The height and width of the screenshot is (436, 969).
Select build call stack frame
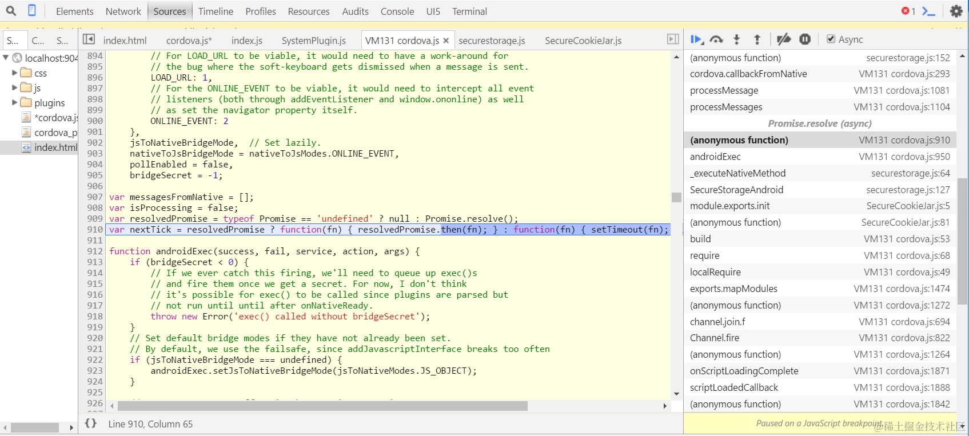click(x=820, y=239)
